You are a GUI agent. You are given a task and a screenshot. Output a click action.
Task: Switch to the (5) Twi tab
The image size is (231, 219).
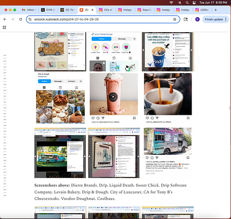click(67, 10)
